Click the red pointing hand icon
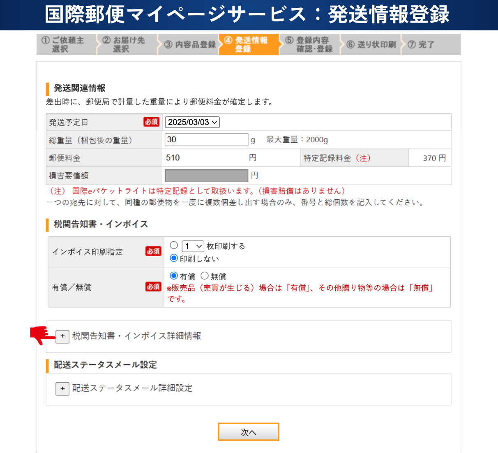The image size is (498, 453). coord(41,335)
